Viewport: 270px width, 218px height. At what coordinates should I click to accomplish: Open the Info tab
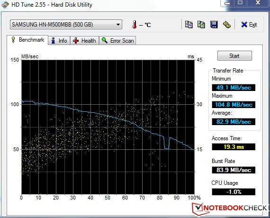(59, 41)
